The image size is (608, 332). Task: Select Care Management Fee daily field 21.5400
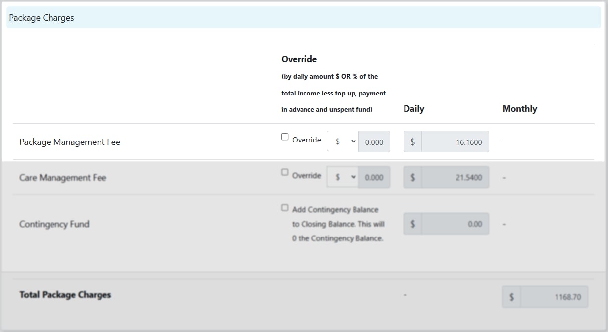[x=455, y=177]
